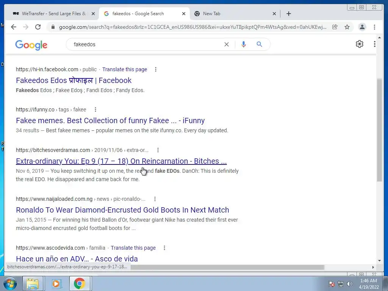Bookmark this page with the star
388x291 pixels.
pyautogui.click(x=347, y=27)
